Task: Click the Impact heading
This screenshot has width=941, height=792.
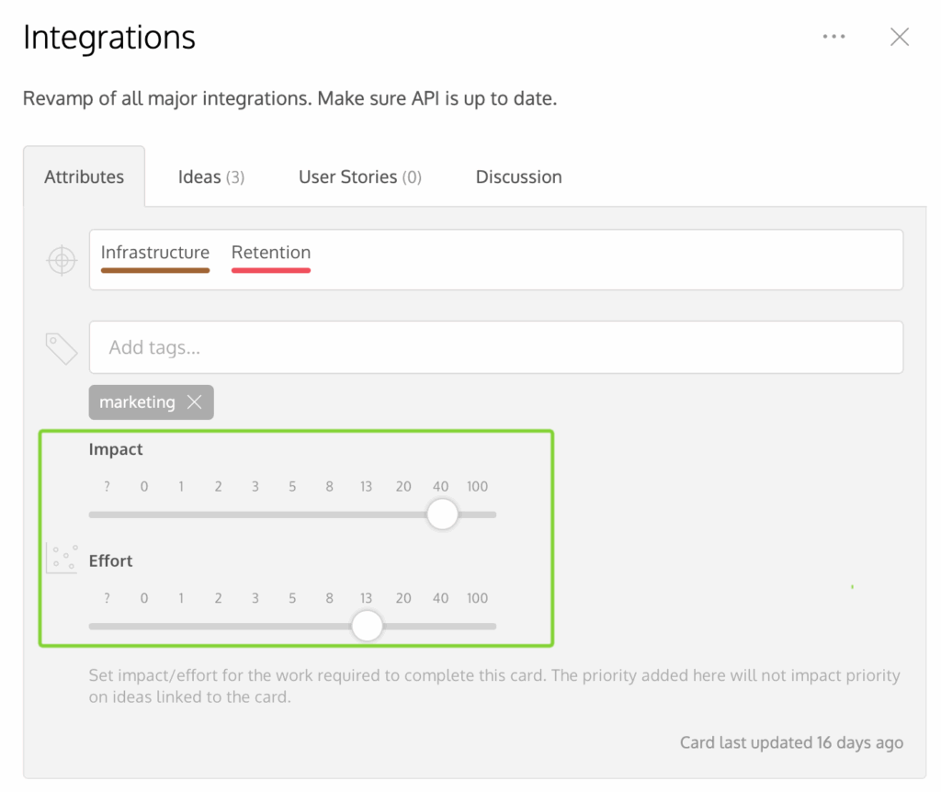Action: click(x=115, y=448)
